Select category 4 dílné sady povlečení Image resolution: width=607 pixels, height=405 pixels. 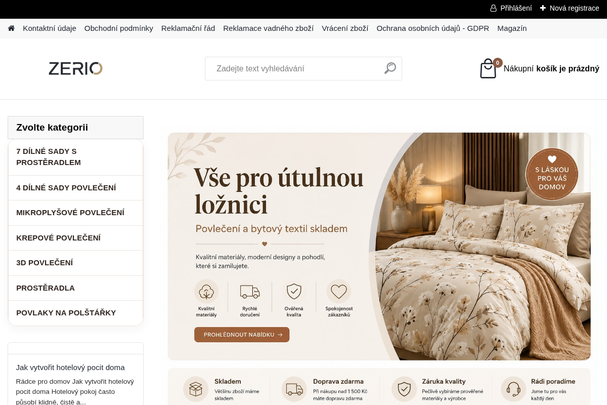tap(76, 188)
